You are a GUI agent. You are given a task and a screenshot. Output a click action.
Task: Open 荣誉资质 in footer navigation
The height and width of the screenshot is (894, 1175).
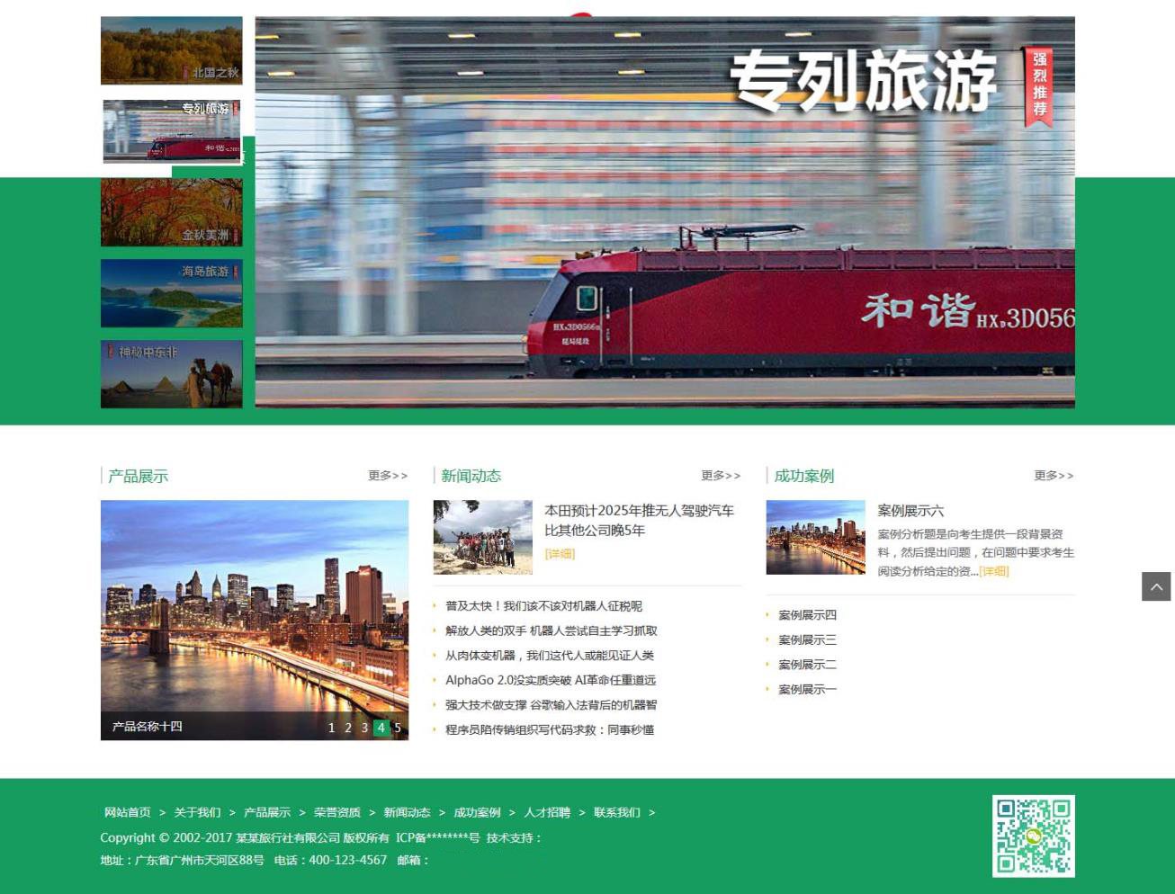[337, 812]
